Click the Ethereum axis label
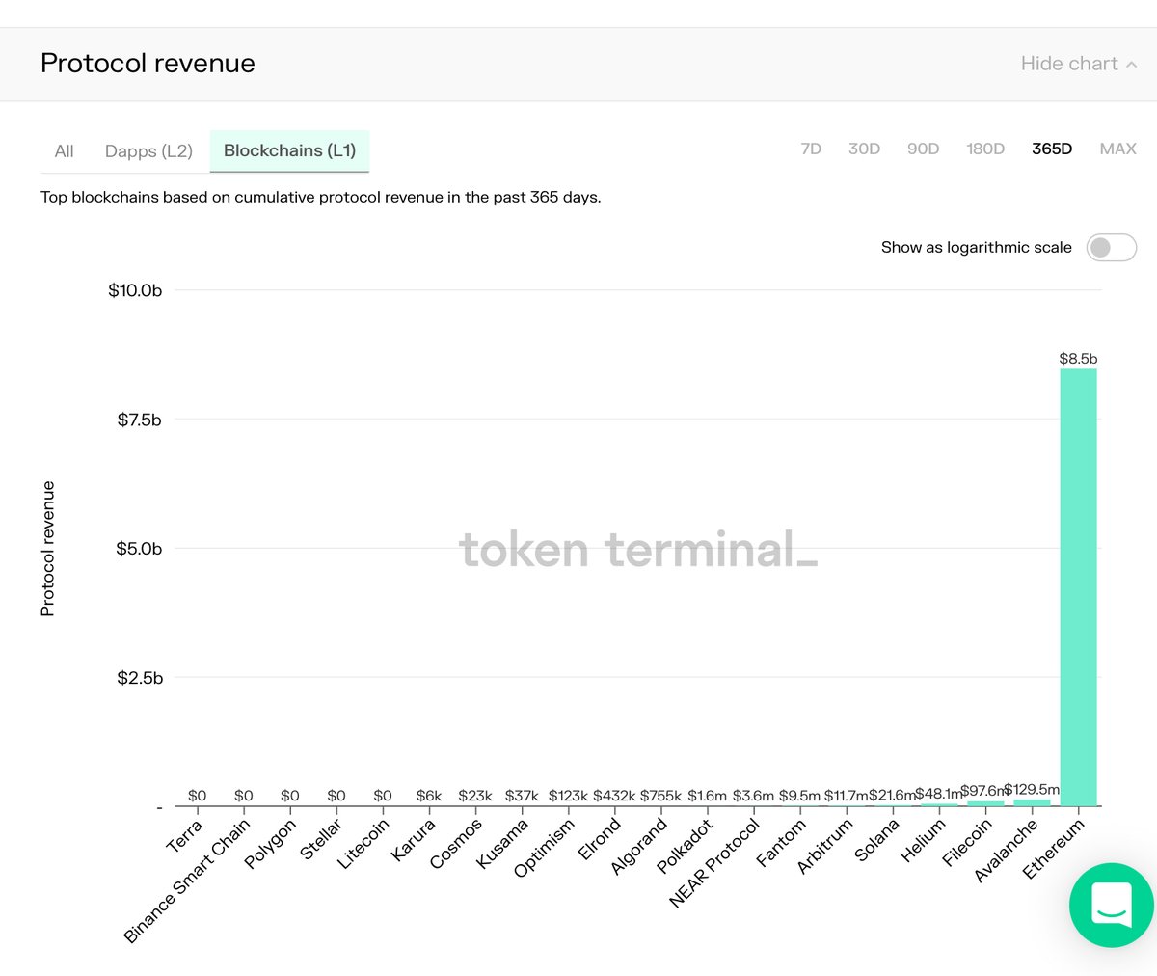 (x=1053, y=848)
